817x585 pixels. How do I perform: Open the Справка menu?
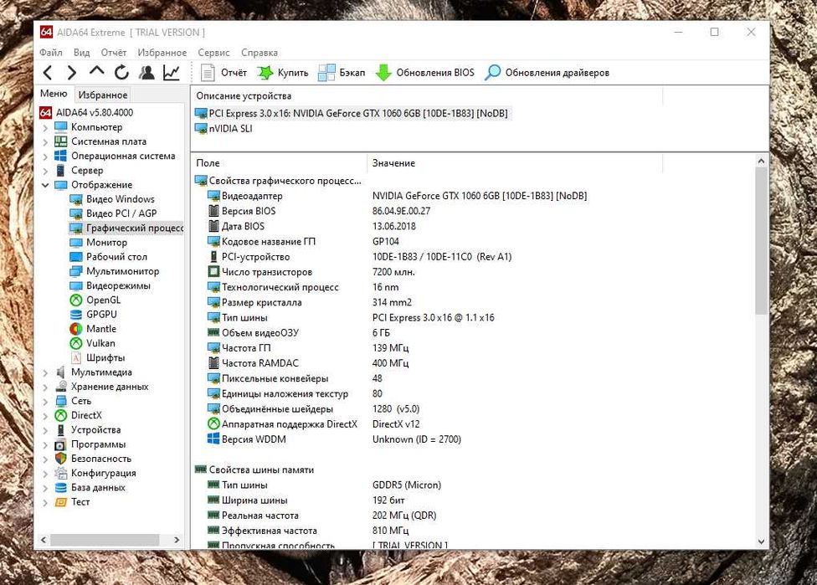click(x=259, y=53)
